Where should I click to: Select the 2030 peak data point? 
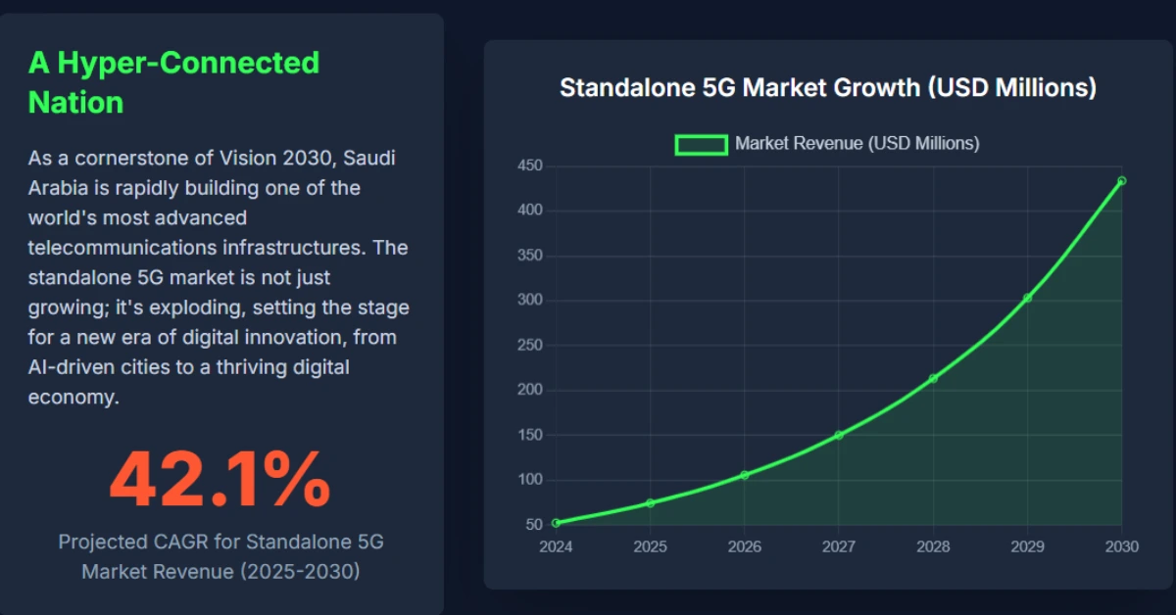(1121, 180)
